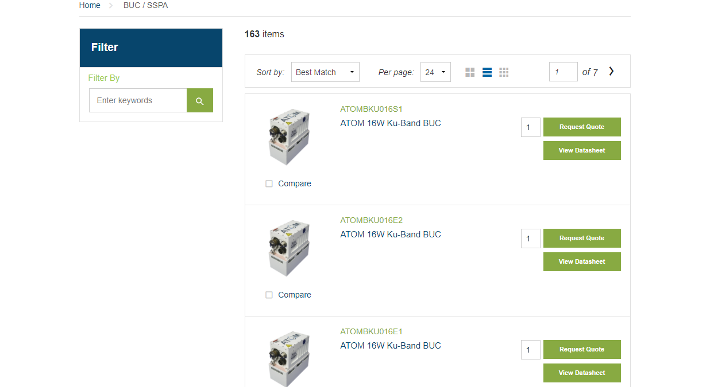This screenshot has width=714, height=387.
Task: View Datasheet for ATOMBKU016E2
Action: click(x=582, y=261)
